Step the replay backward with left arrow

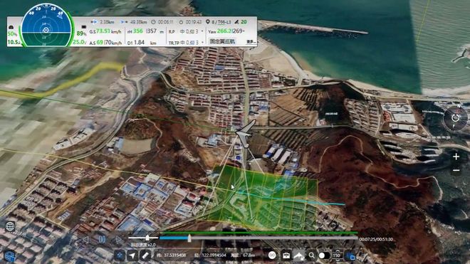(x=85, y=239)
